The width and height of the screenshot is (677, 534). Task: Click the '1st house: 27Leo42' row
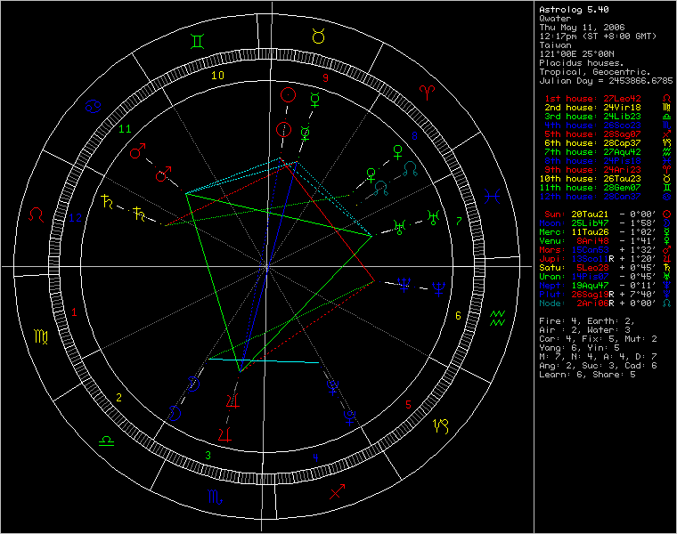pos(592,99)
